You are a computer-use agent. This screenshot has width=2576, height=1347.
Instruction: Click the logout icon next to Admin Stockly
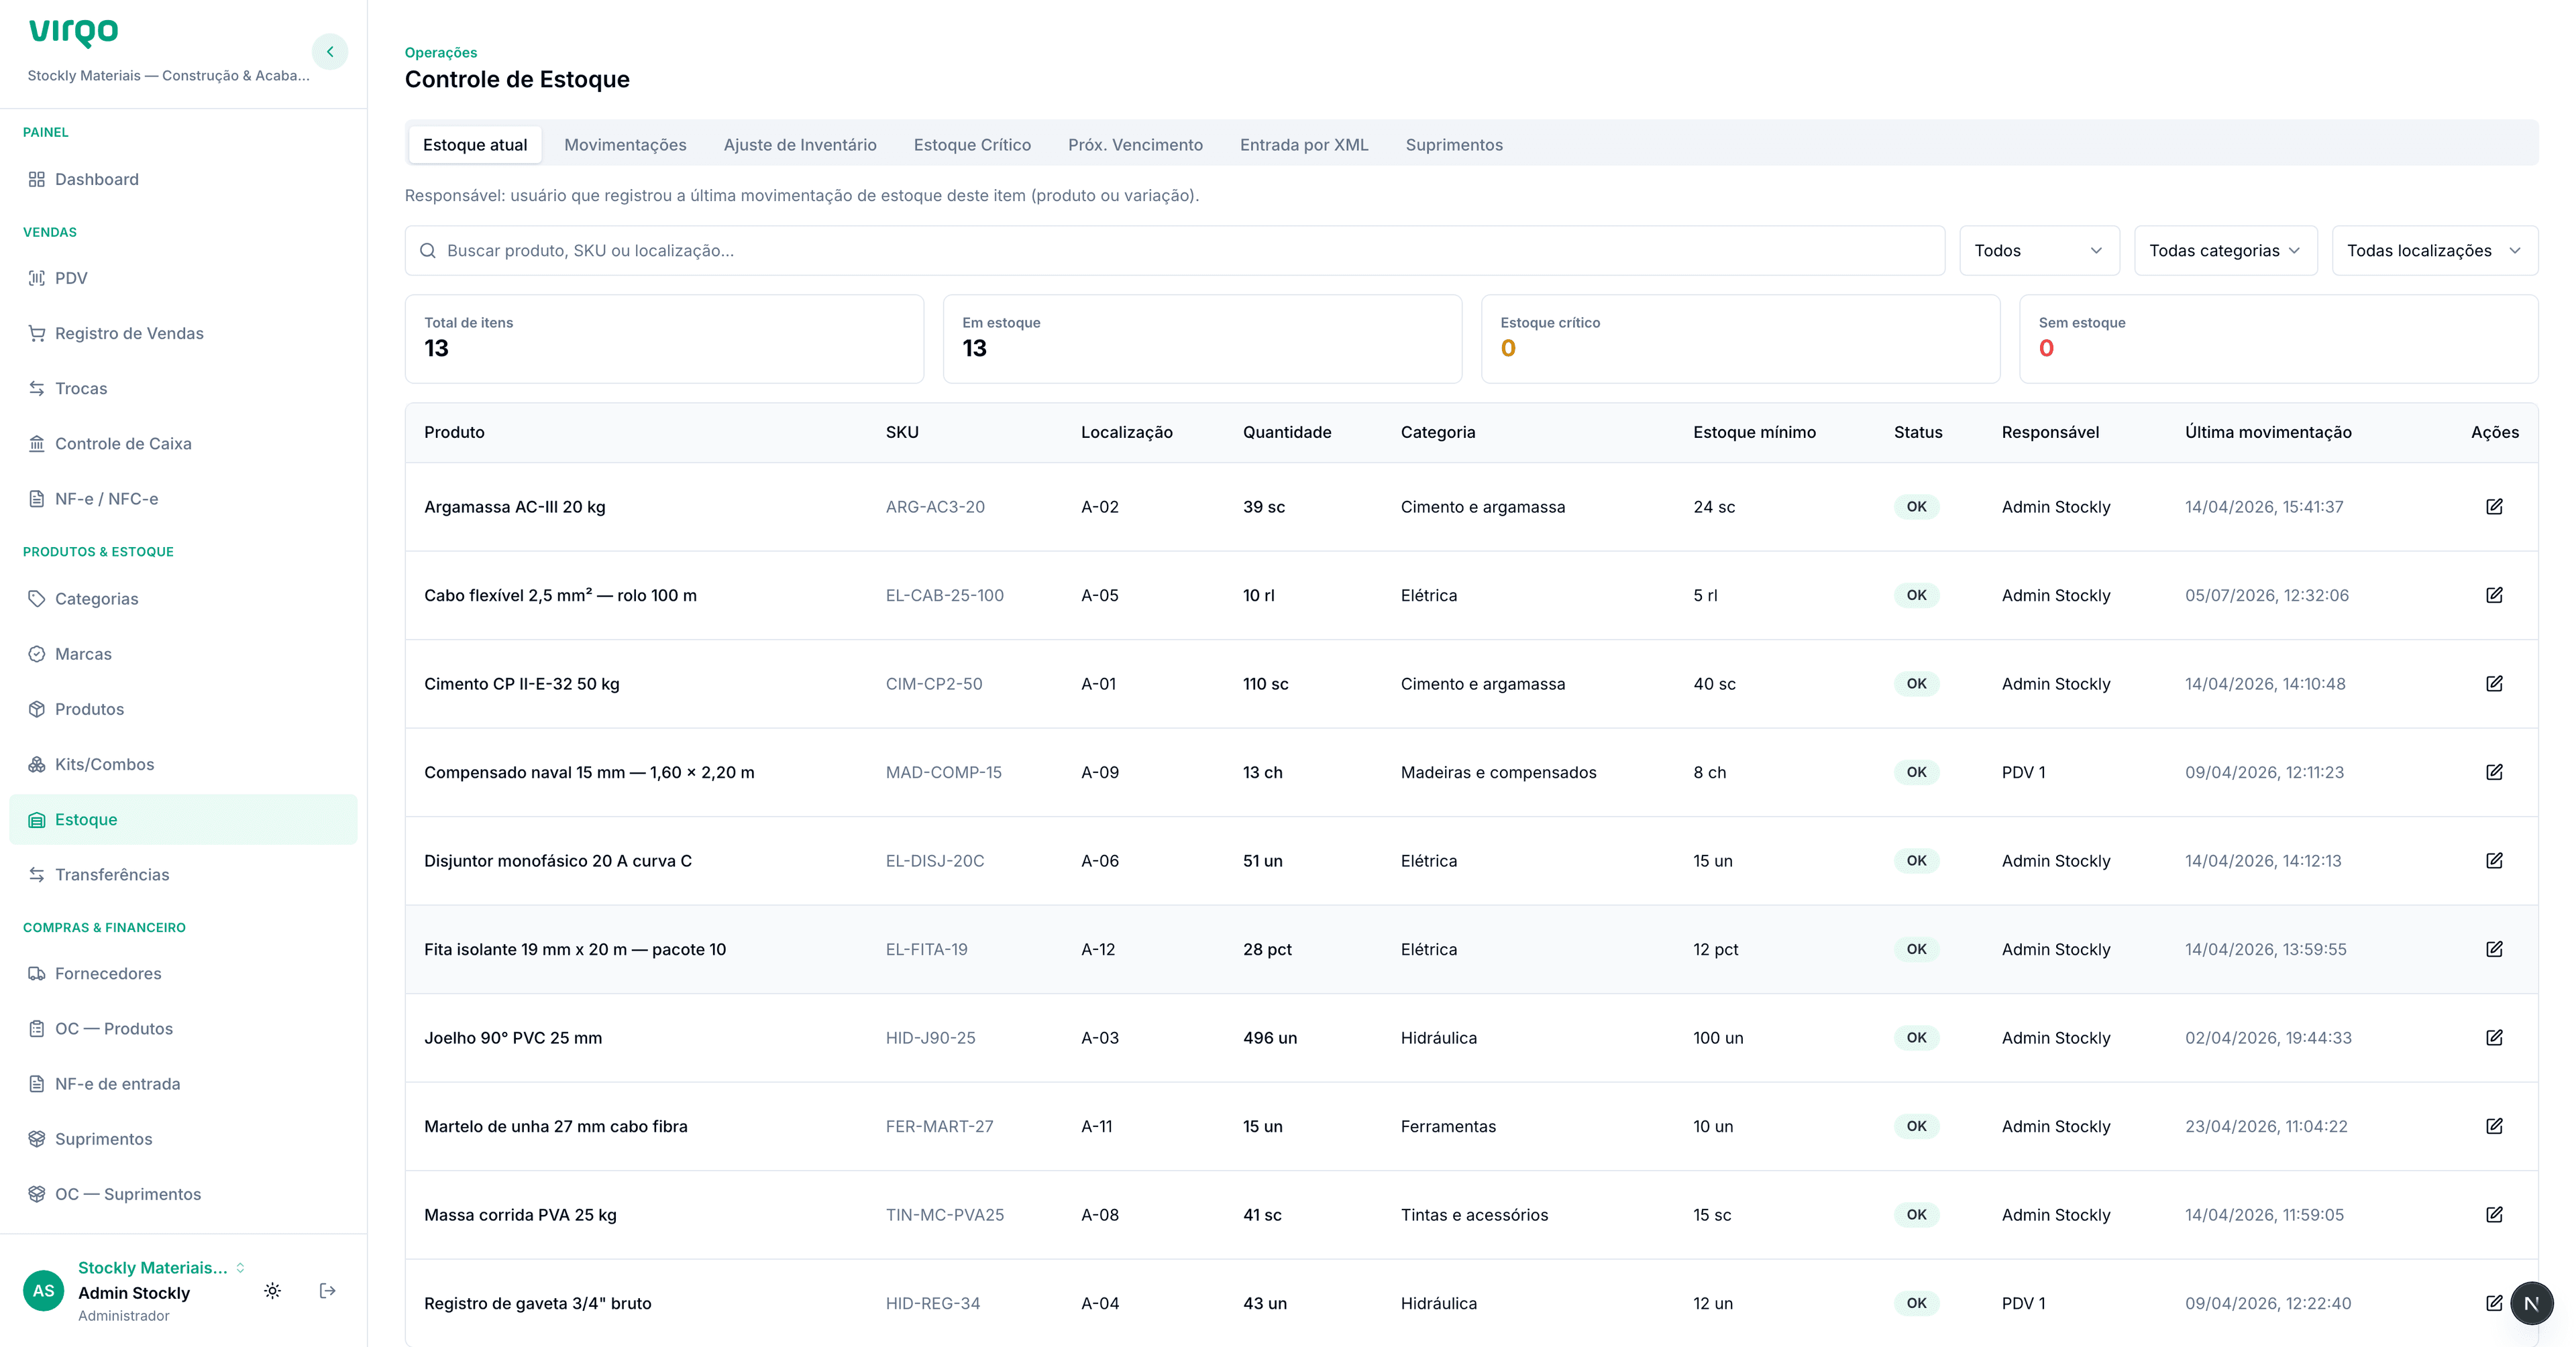(327, 1291)
